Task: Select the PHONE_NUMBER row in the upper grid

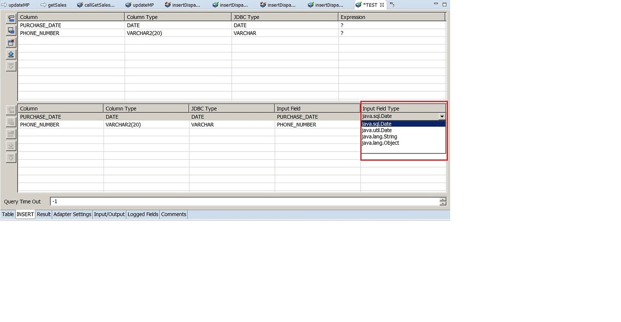Action: coord(232,33)
